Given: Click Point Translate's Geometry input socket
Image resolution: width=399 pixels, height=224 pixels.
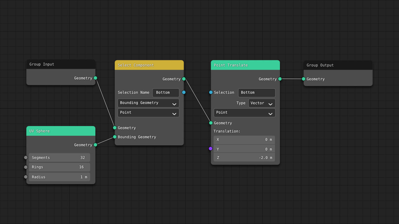Looking at the screenshot, I should coord(211,123).
